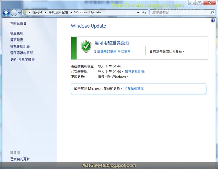Open 更新: 常見問題集 in the sidebar
This screenshot has width=218, height=169.
click(22, 59)
